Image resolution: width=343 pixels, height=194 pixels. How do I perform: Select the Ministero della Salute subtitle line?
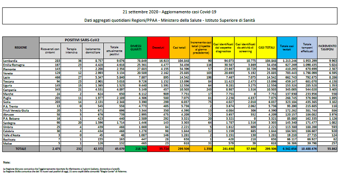click(x=171, y=21)
